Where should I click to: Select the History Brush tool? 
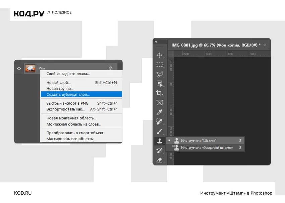[159, 150]
